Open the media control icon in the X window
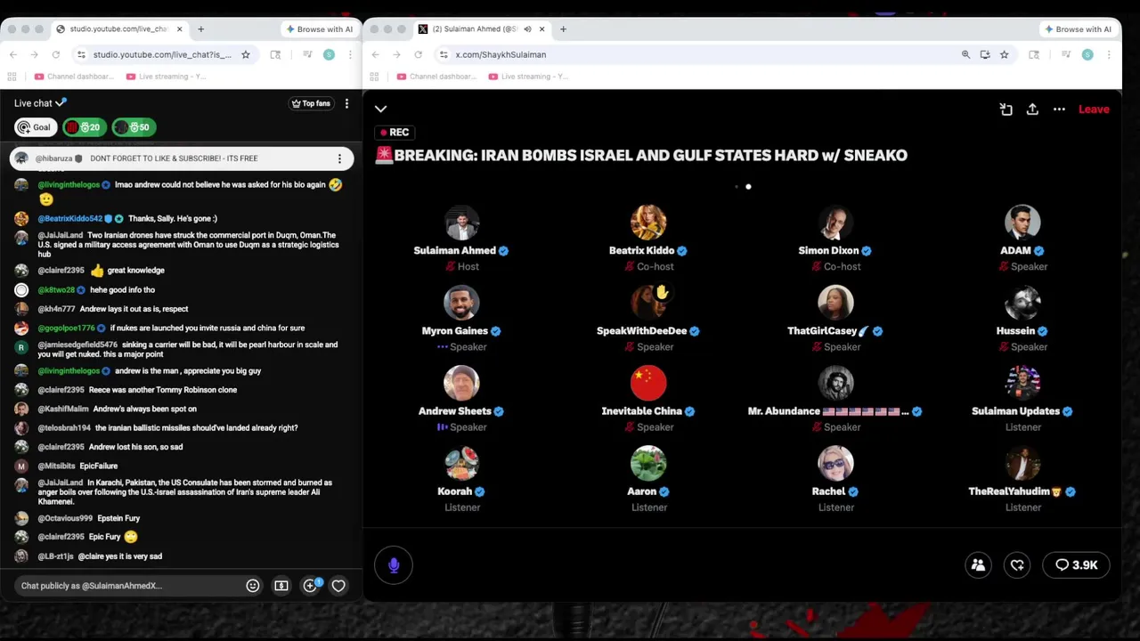Image resolution: width=1140 pixels, height=641 pixels. [1066, 54]
